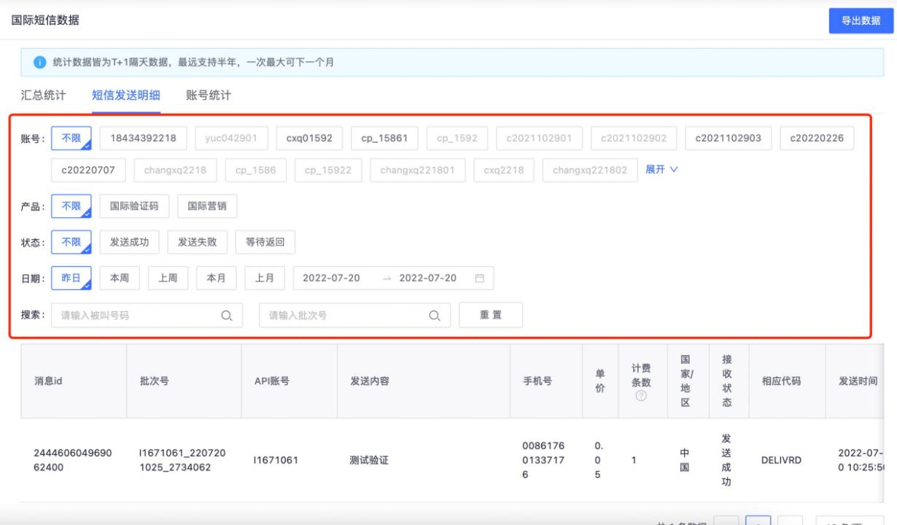Filter status by 发送成功
This screenshot has height=525, width=897.
pos(130,242)
